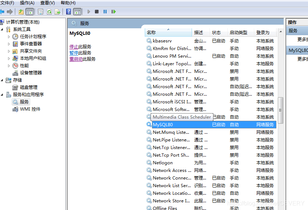Open 磁盘管理 in the tree
This screenshot has width=308, height=210.
point(29,87)
